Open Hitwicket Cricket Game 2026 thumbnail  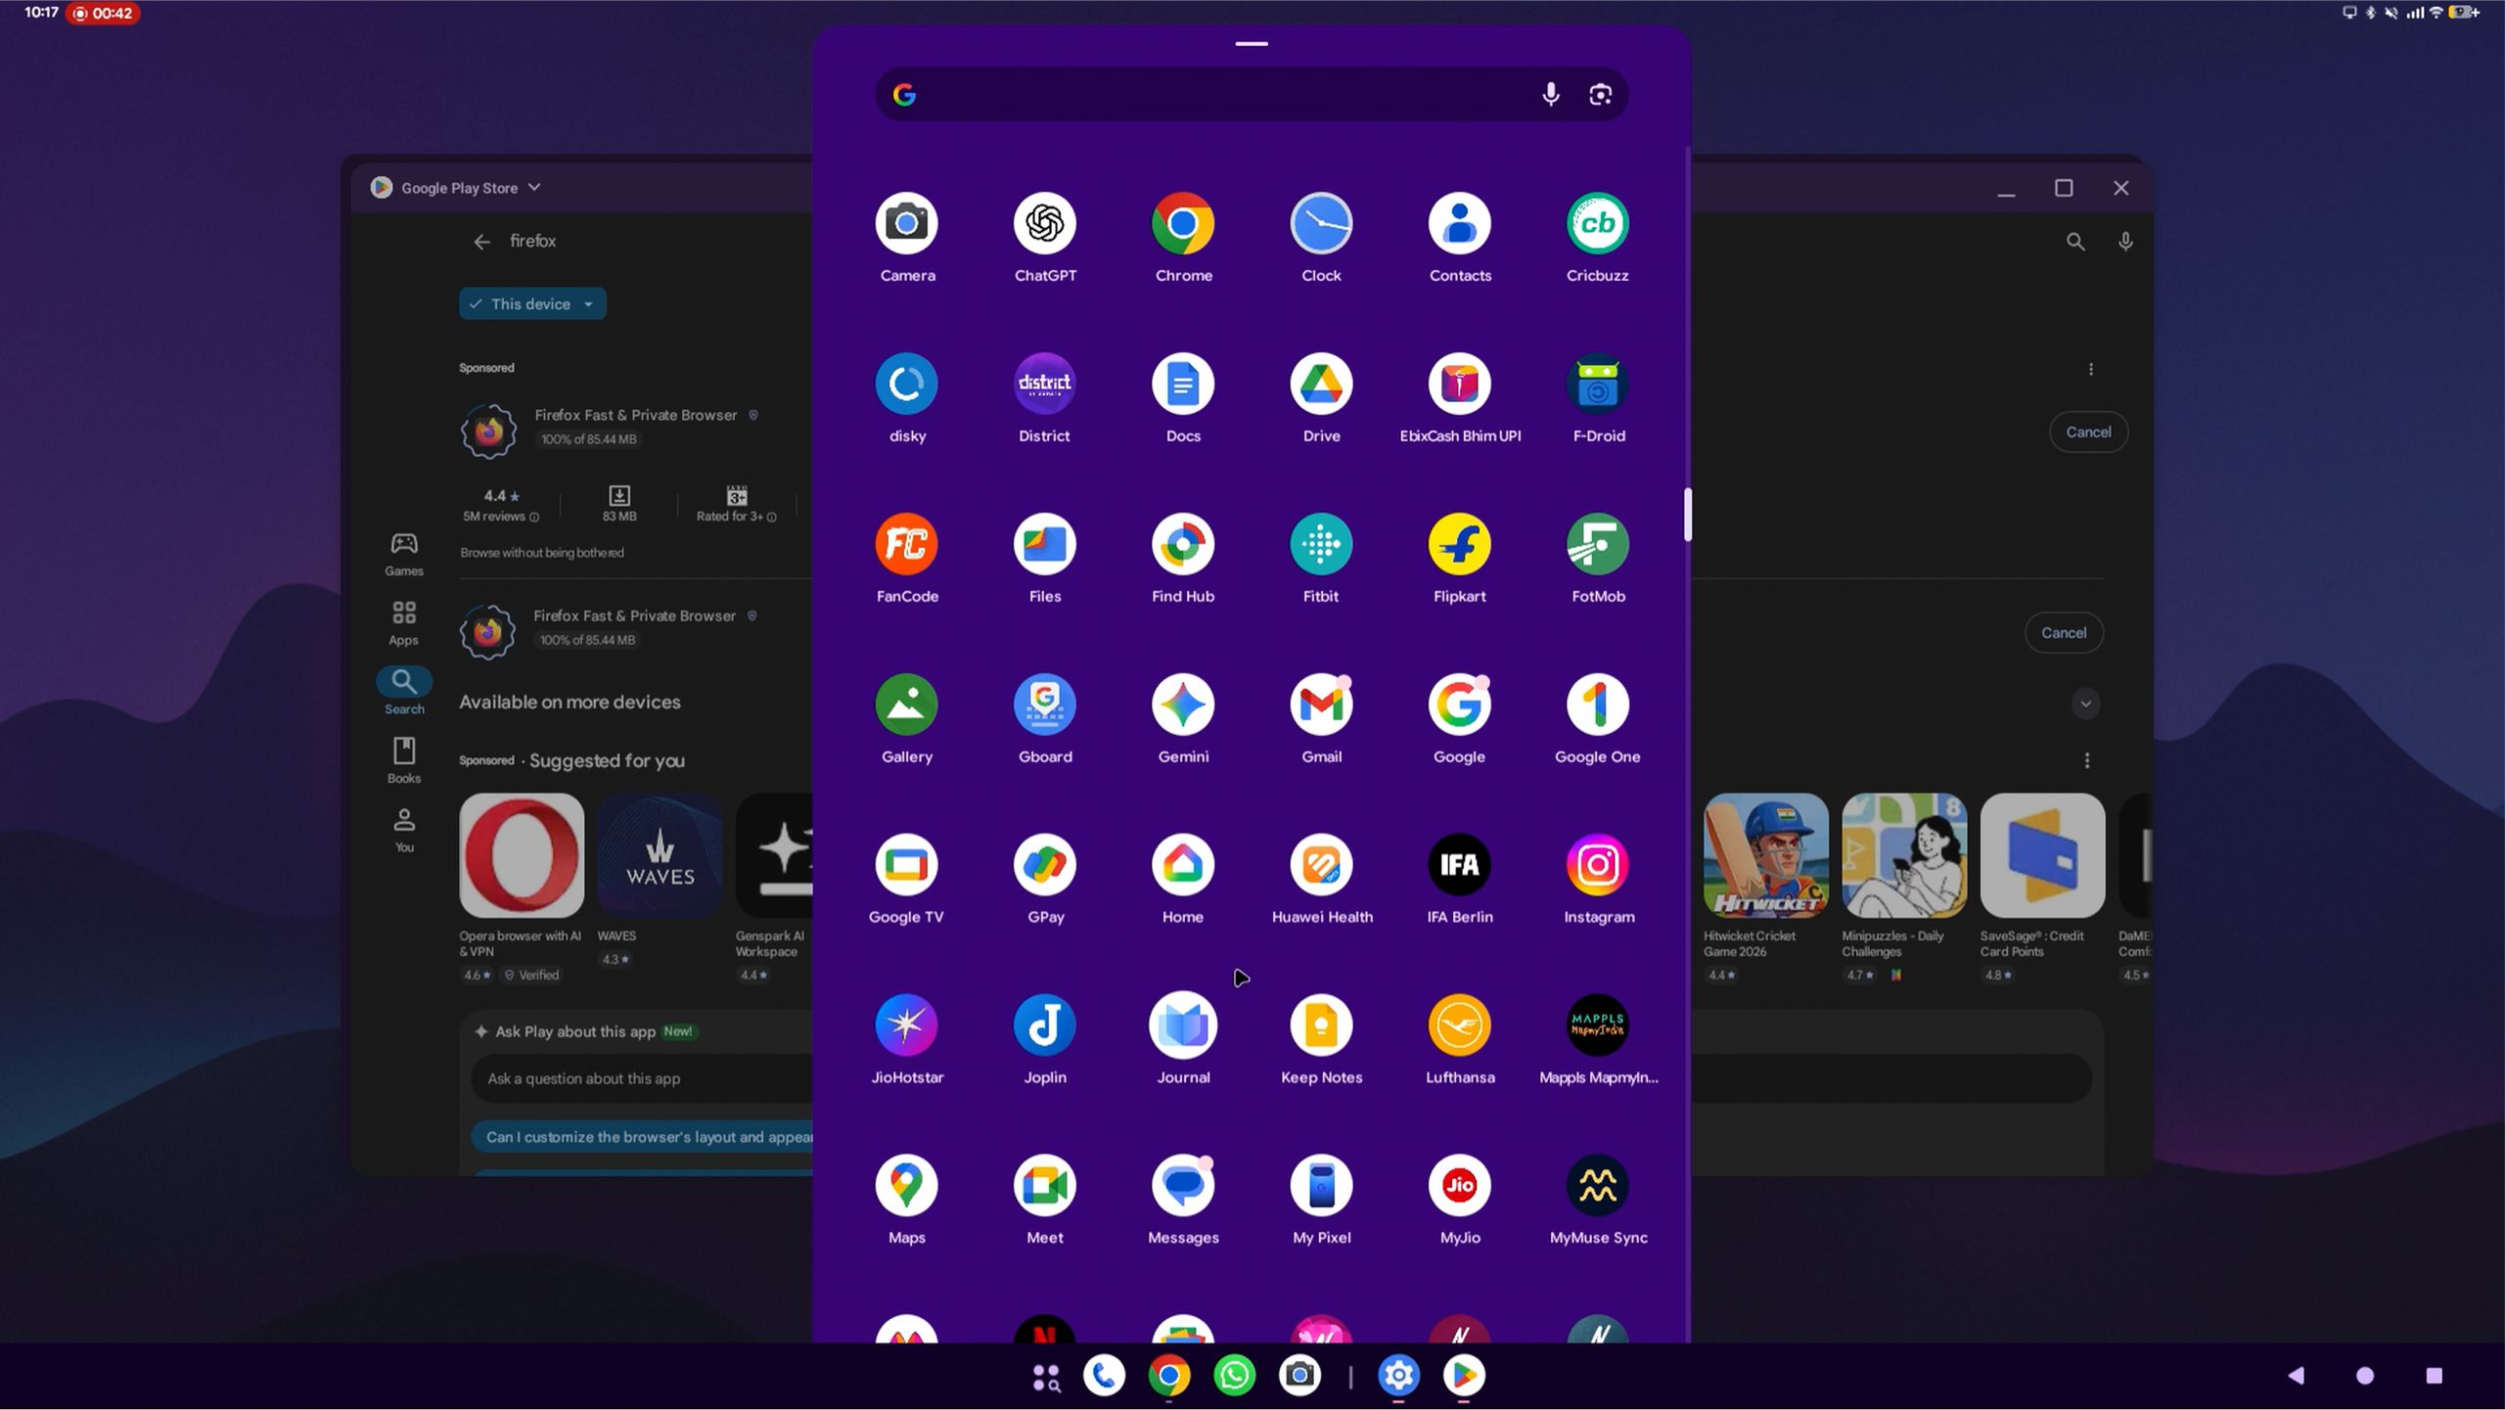point(1765,855)
